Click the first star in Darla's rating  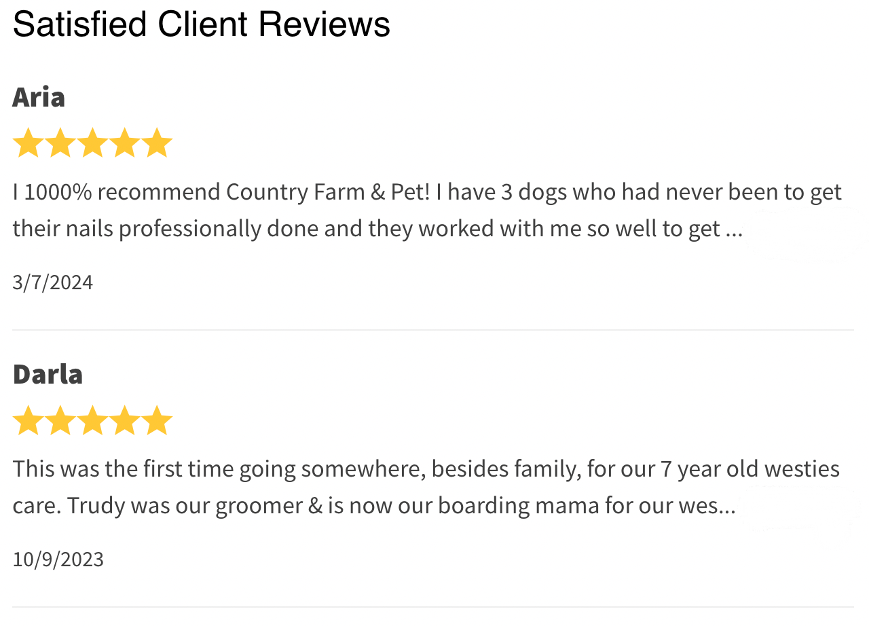[x=28, y=421]
